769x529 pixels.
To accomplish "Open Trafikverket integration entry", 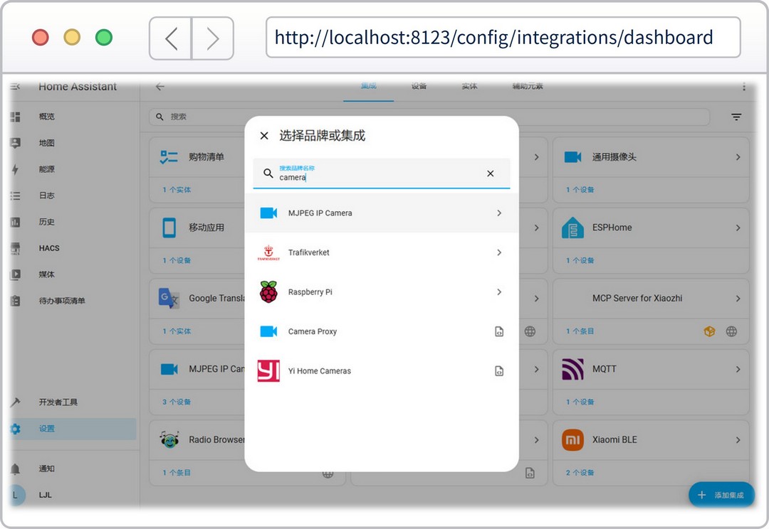I will click(382, 252).
